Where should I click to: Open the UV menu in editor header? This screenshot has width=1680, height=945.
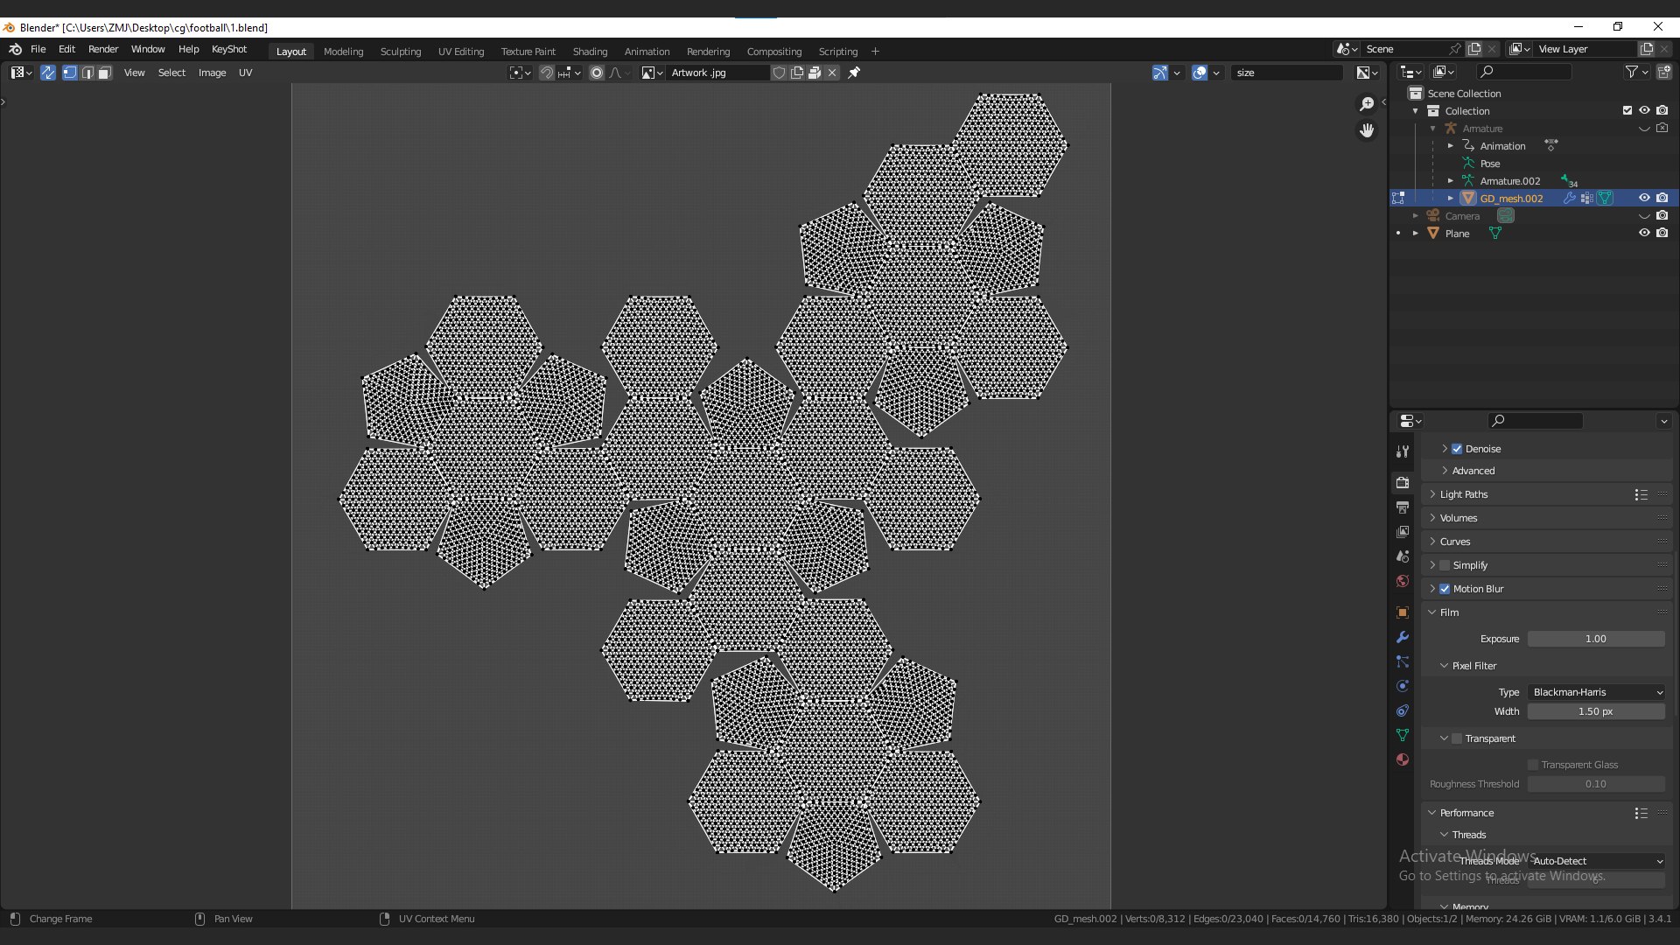click(x=245, y=73)
